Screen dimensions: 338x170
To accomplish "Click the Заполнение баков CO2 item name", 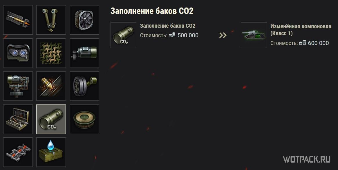I will click(168, 26).
